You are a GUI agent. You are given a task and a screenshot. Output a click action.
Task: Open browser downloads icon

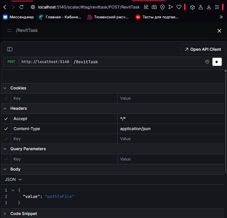pyautogui.click(x=209, y=7)
